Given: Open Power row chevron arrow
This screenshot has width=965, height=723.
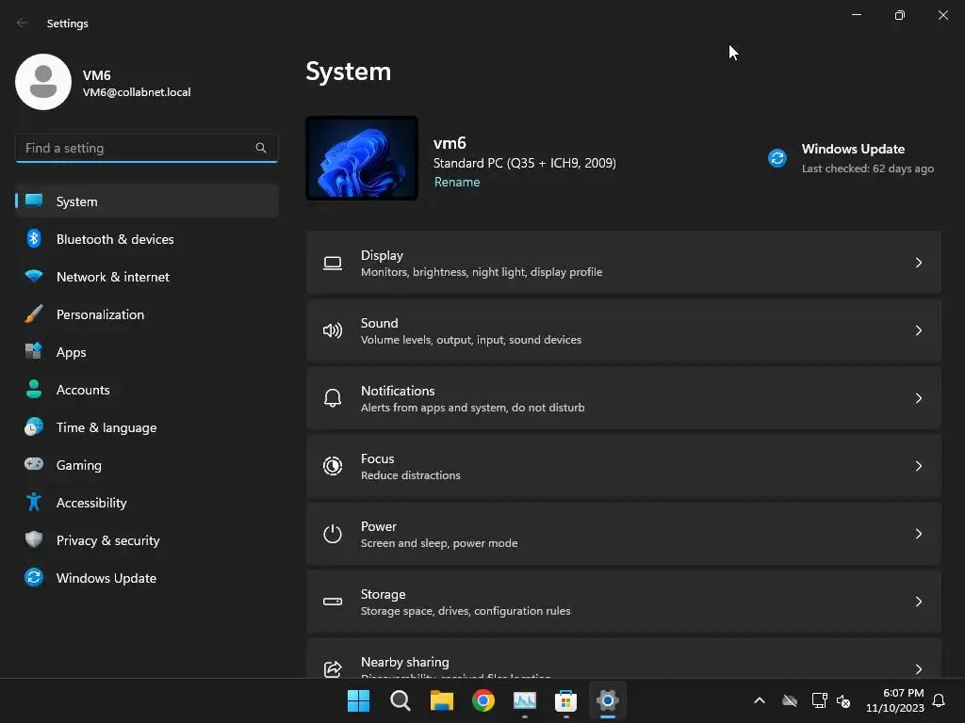Looking at the screenshot, I should point(918,533).
